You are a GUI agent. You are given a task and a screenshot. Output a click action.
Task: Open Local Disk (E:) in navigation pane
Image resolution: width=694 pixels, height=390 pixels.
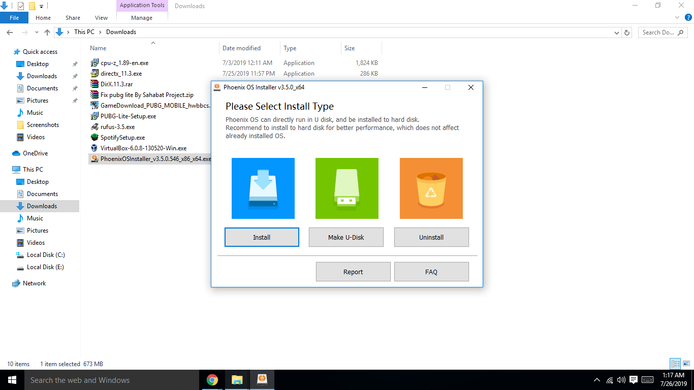click(x=45, y=267)
